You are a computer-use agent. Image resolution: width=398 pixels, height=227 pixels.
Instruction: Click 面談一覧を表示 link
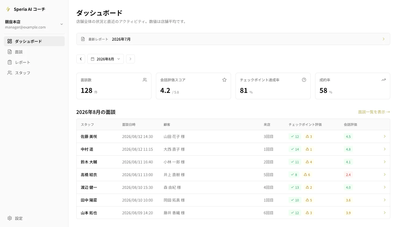click(x=374, y=112)
